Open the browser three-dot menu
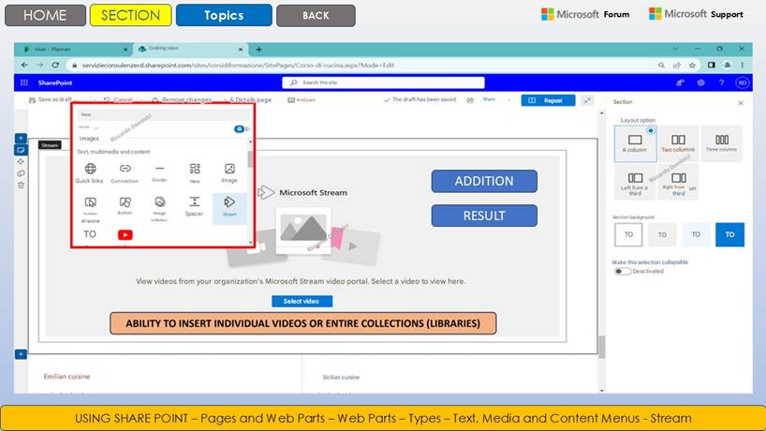The height and width of the screenshot is (431, 766). (743, 65)
